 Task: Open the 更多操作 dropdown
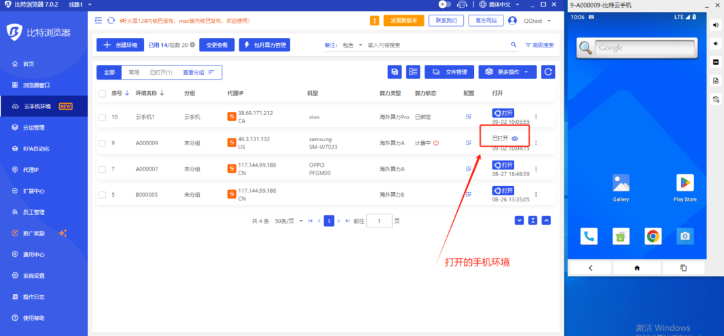point(507,72)
